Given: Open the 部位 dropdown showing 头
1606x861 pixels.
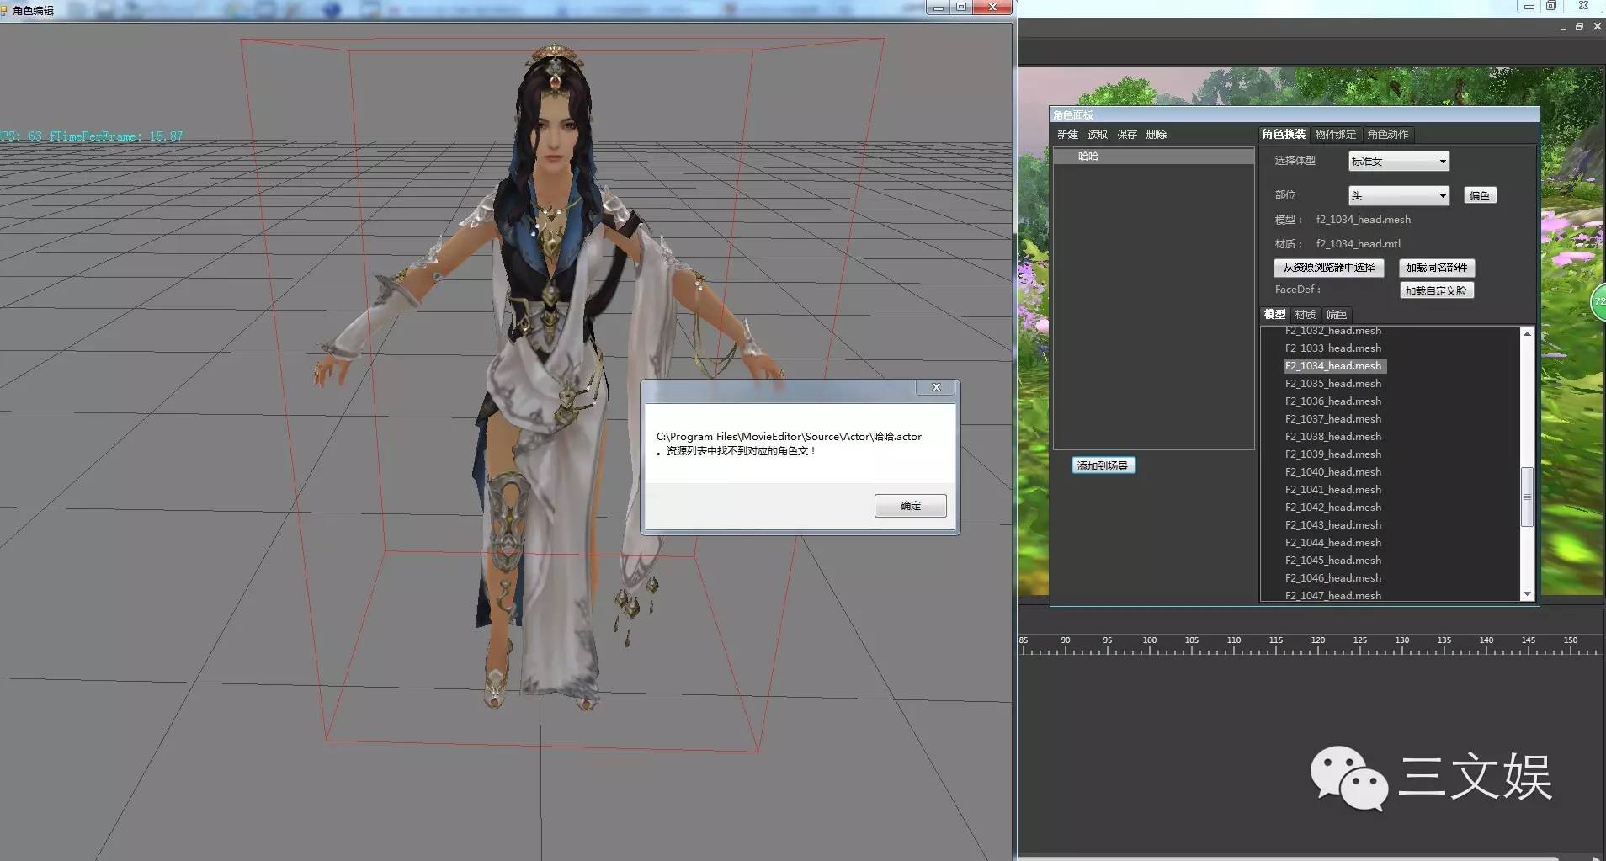Looking at the screenshot, I should [1398, 195].
